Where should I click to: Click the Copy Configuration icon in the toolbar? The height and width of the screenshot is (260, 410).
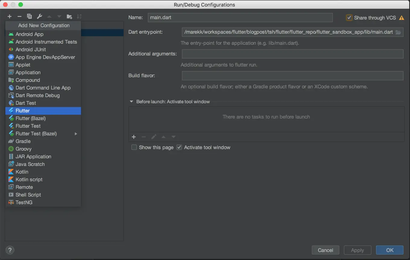(x=29, y=16)
